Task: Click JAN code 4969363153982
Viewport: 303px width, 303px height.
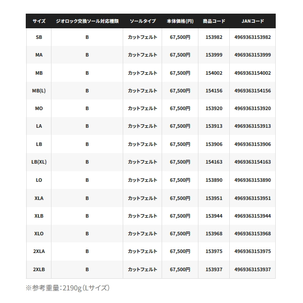Action: [252, 37]
